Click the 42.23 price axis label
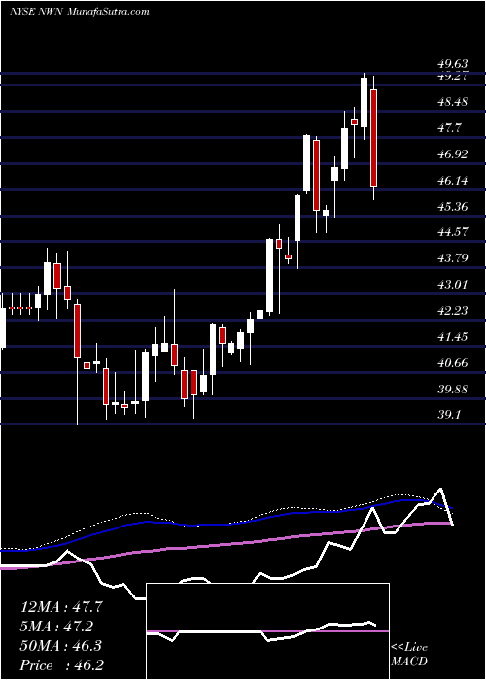486x680 pixels. coord(452,310)
